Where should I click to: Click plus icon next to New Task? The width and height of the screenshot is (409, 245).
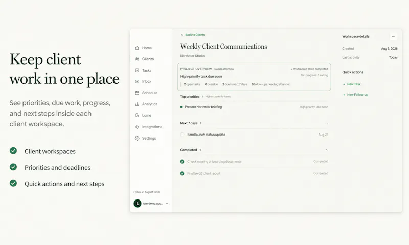click(344, 84)
